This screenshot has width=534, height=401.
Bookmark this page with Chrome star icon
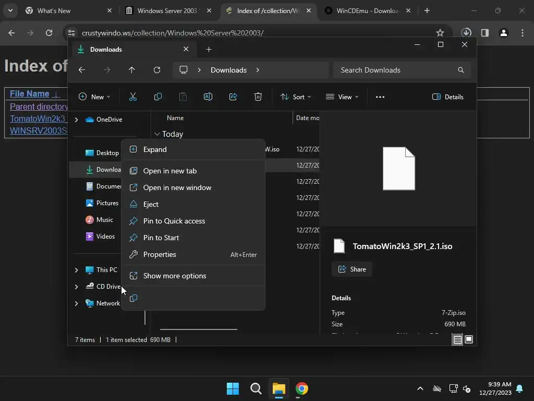point(440,33)
